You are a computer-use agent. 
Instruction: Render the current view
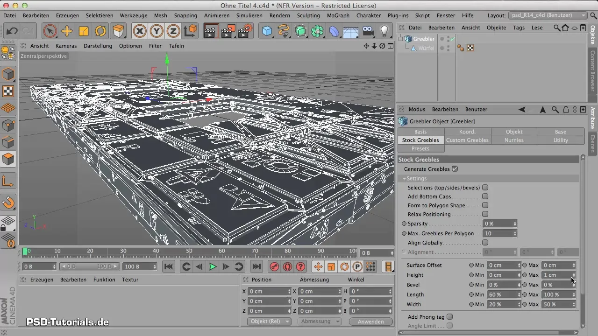212,31
